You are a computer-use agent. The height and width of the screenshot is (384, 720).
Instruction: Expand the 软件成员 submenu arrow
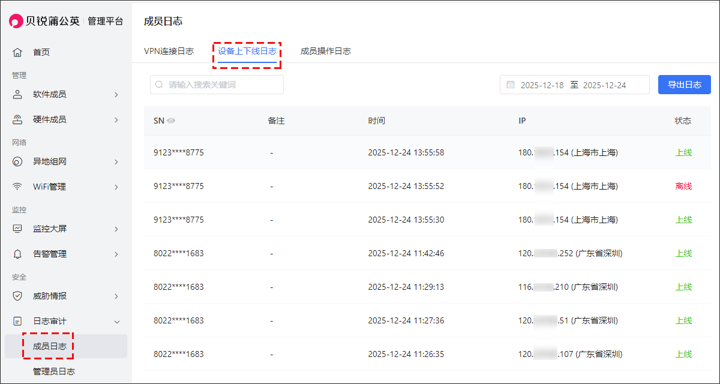coord(116,95)
